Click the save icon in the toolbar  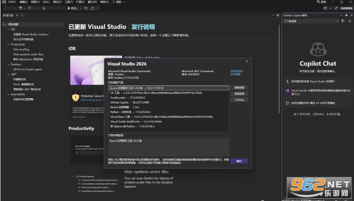coord(38,8)
